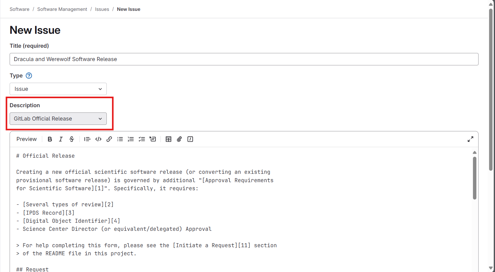495x272 pixels.
Task: Insert a table
Action: (x=169, y=139)
